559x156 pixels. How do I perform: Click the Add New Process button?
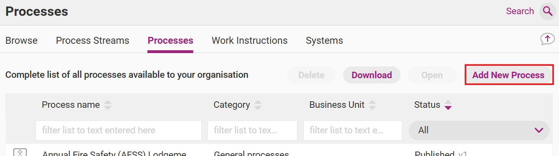508,75
